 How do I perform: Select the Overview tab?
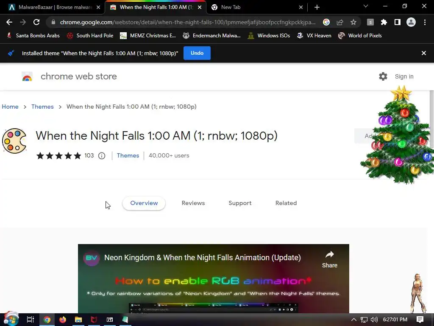click(144, 203)
